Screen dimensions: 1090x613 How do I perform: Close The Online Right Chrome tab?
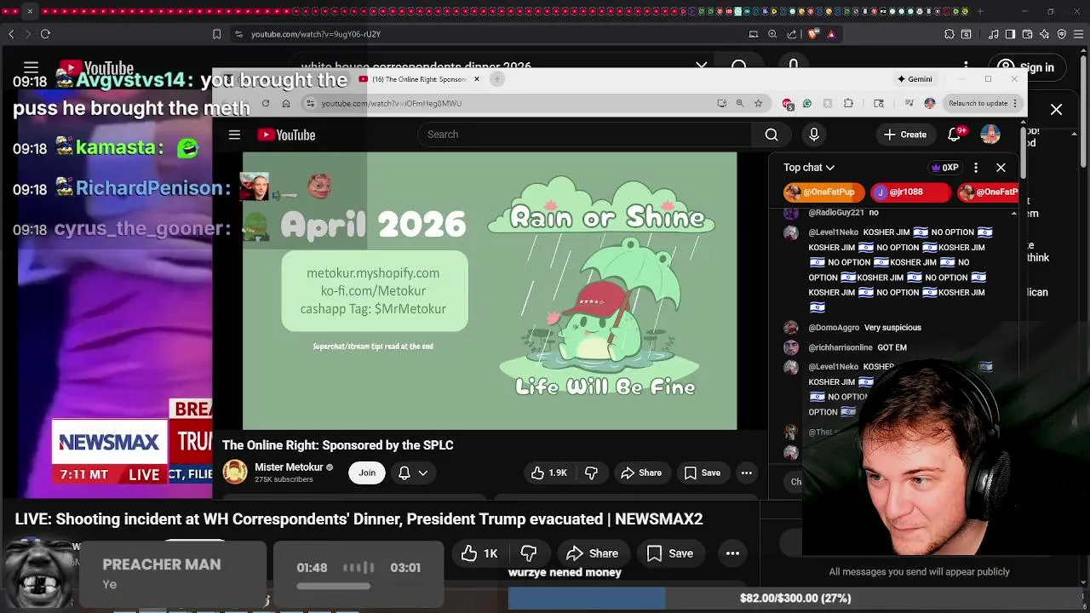477,79
